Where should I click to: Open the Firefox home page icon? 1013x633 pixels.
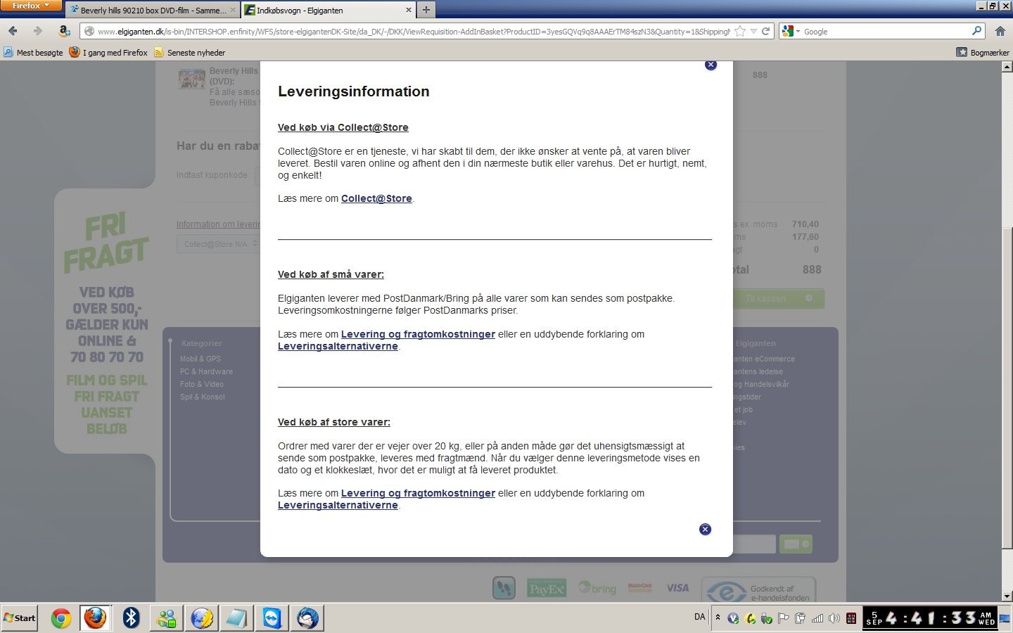[x=1000, y=31]
